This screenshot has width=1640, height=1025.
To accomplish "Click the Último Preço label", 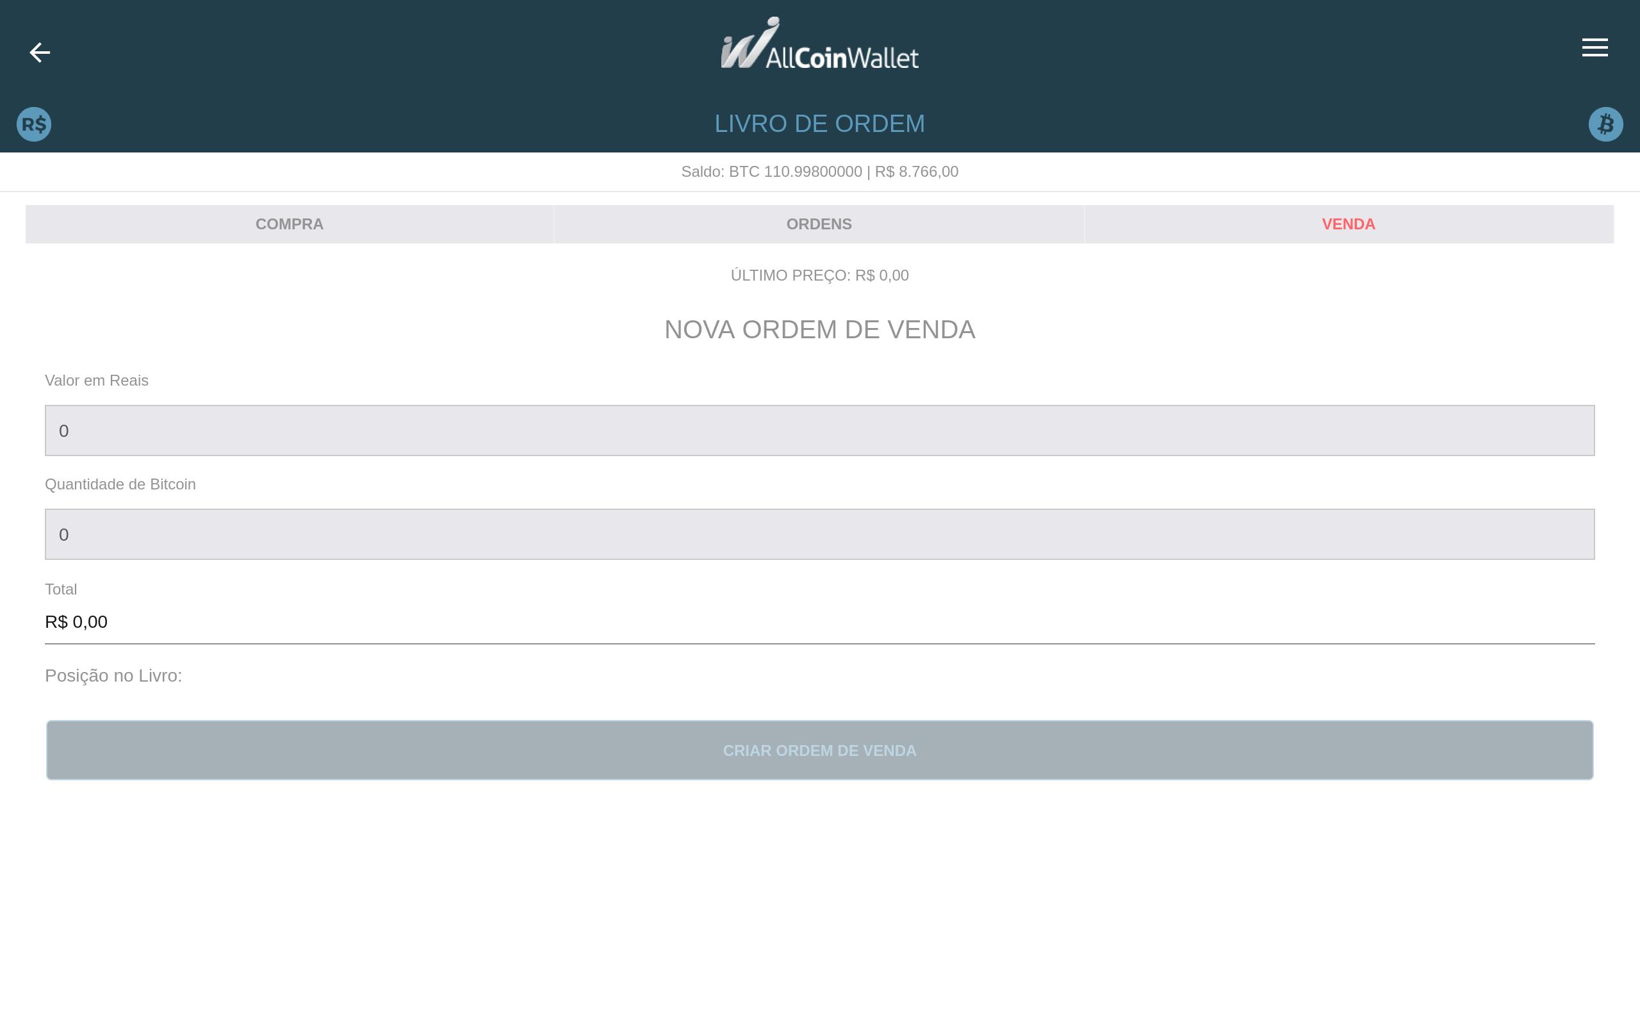I will coord(819,275).
